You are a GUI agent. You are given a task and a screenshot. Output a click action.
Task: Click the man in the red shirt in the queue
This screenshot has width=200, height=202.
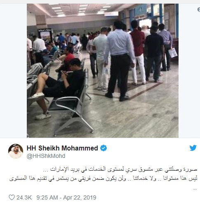(138, 52)
